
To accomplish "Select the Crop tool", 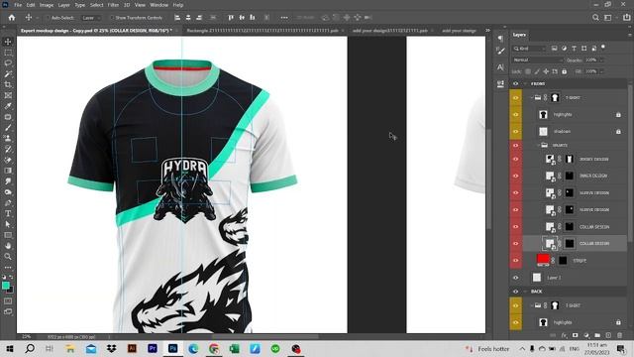I will pos(8,84).
